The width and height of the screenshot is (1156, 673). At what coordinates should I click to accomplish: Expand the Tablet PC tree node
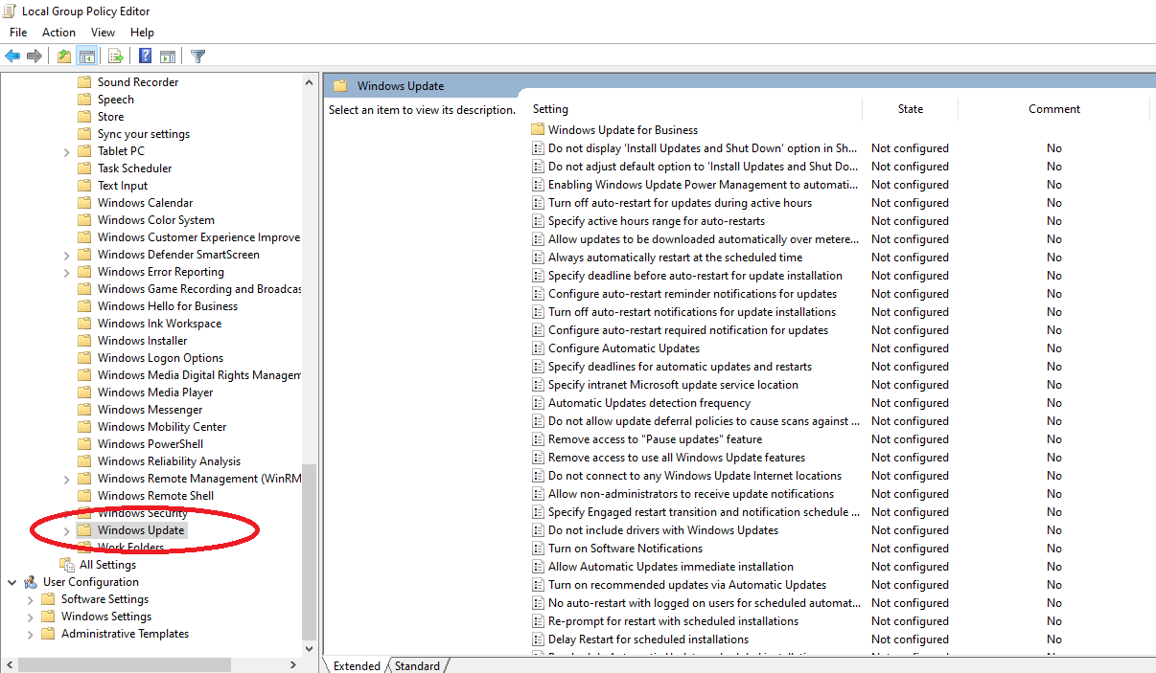coord(66,151)
